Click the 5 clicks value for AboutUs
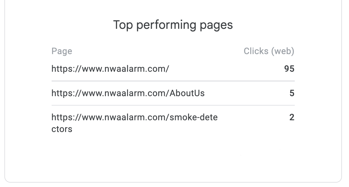Image resolution: width=349 pixels, height=187 pixels. [x=292, y=93]
